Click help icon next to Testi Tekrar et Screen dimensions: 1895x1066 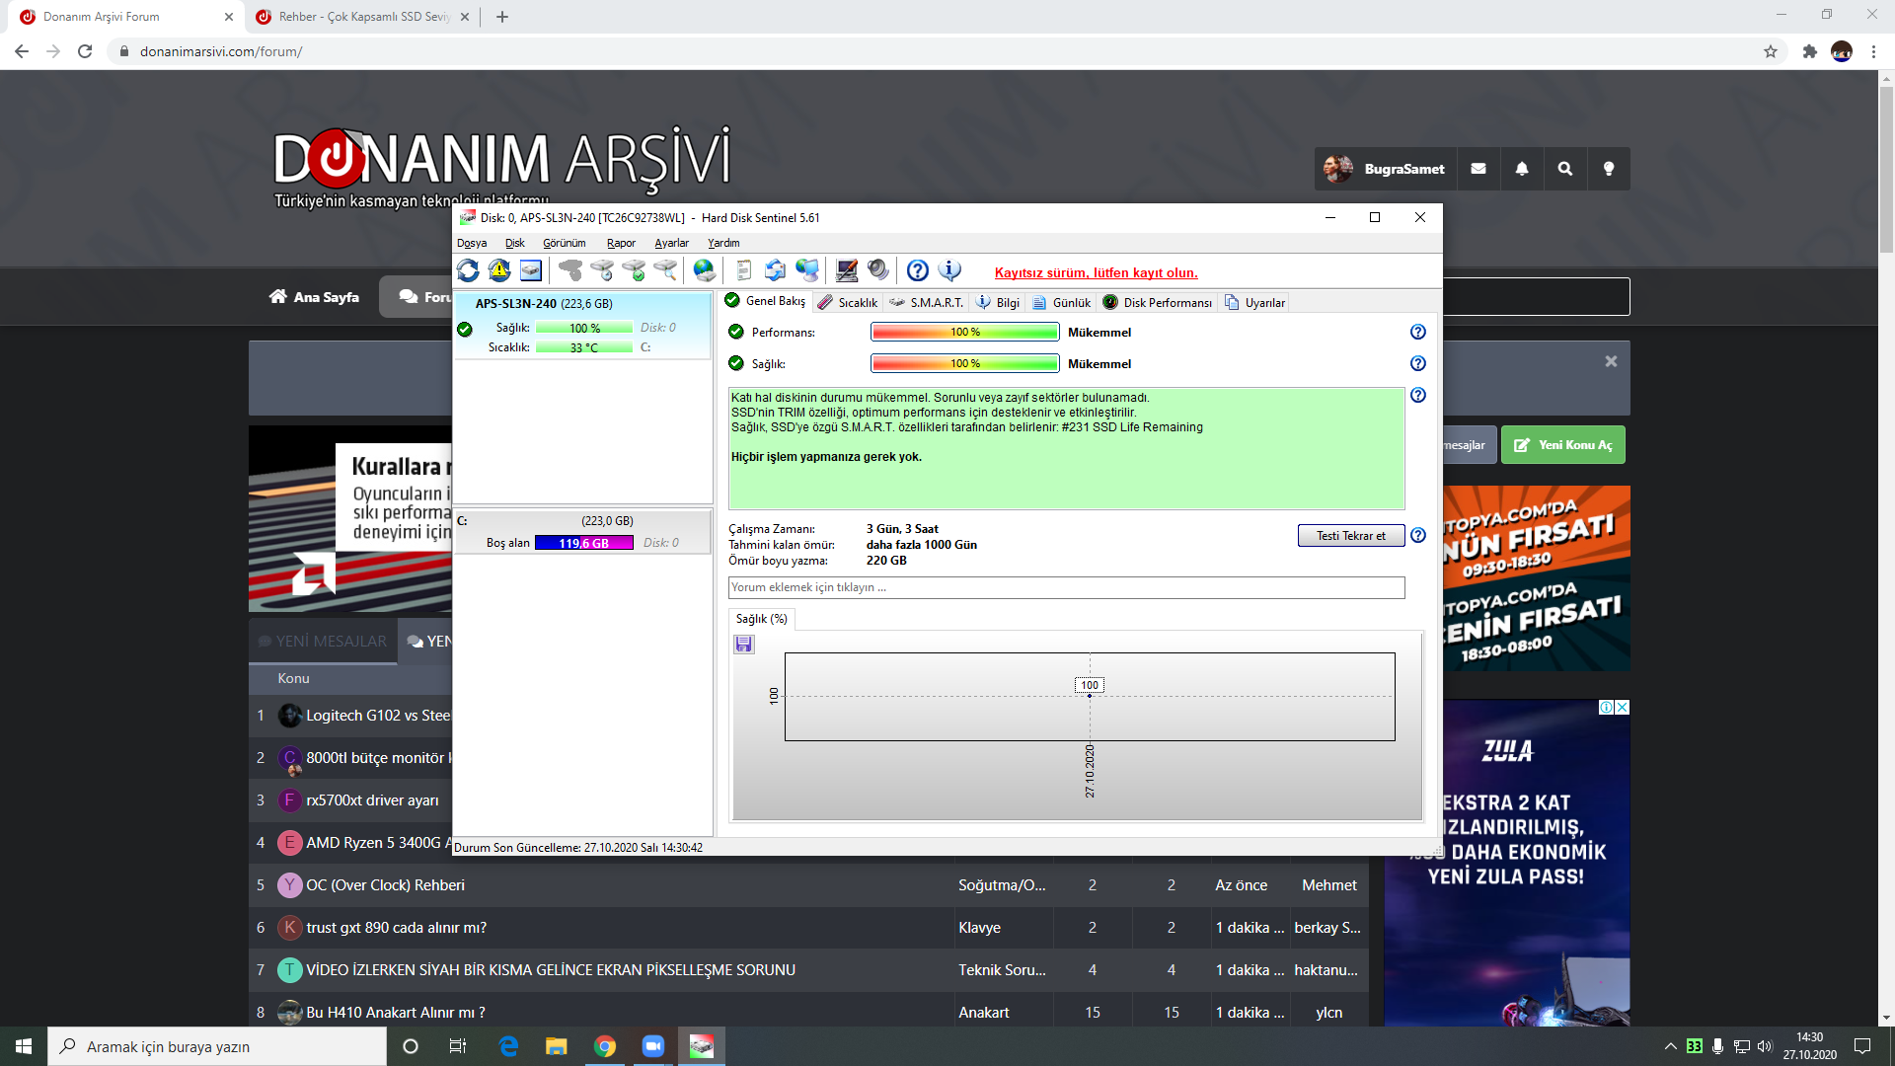click(1418, 536)
